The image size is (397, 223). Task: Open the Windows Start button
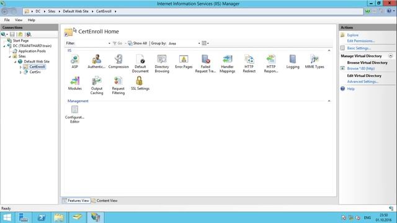tap(7, 217)
